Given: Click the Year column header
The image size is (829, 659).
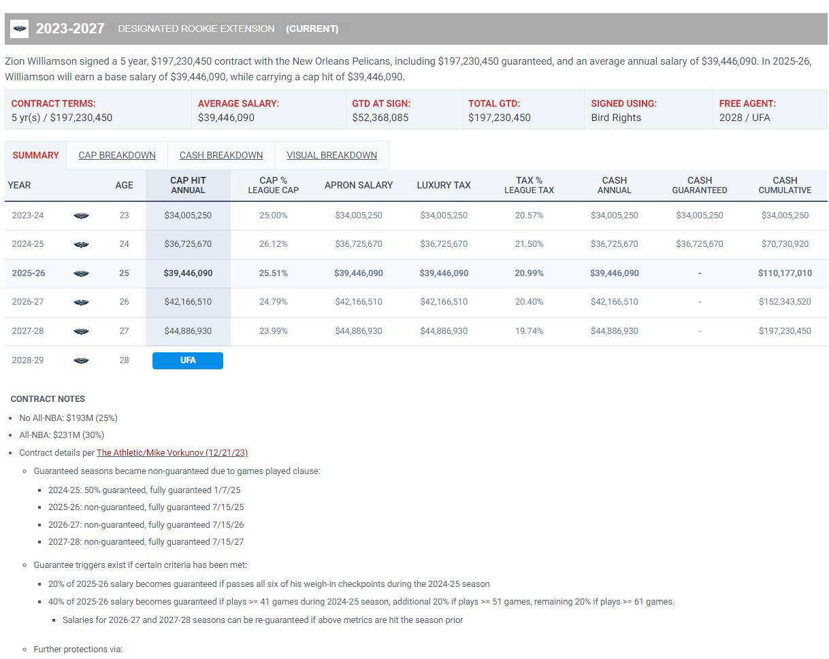Looking at the screenshot, I should (x=19, y=185).
